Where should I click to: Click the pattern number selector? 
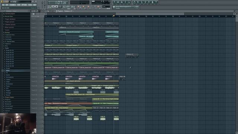(x=73, y=7)
